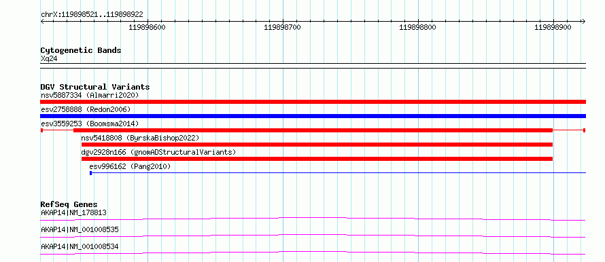
Task: Click ruler position label 119898700
Action: click(x=282, y=27)
